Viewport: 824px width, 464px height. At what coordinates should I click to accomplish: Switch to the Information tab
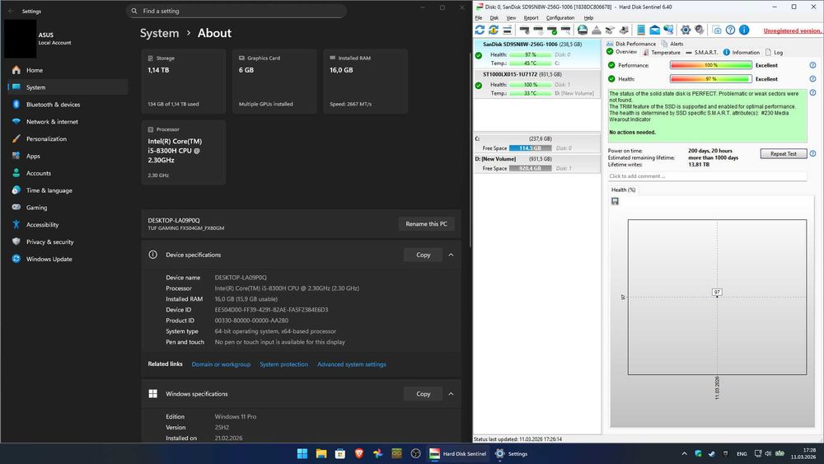click(742, 53)
